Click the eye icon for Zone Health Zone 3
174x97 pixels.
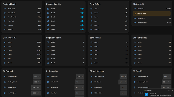[91, 50]
